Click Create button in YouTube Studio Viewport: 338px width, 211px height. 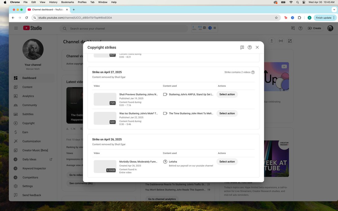pyautogui.click(x=314, y=28)
